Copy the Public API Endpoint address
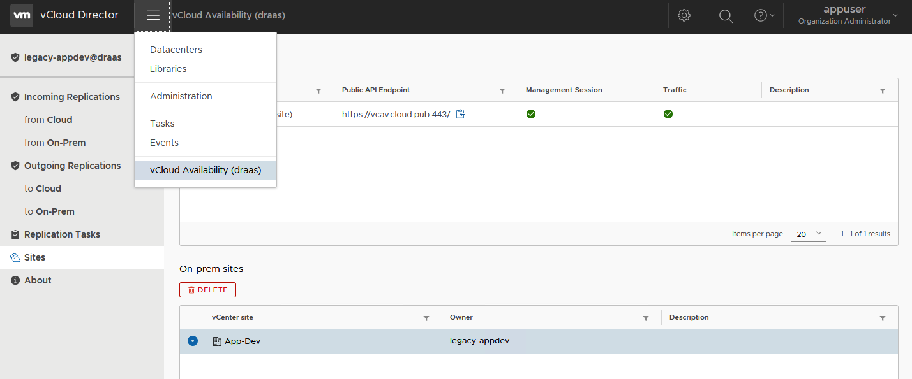 461,115
